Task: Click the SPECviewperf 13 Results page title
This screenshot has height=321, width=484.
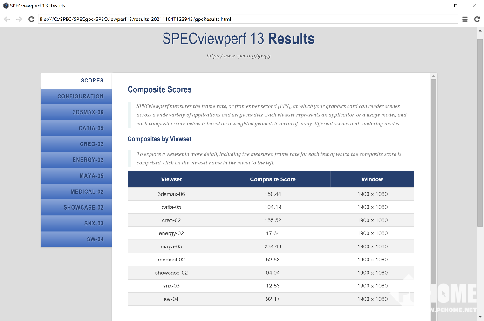Action: pyautogui.click(x=239, y=39)
